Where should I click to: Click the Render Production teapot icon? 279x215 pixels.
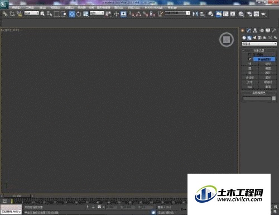tap(263, 14)
